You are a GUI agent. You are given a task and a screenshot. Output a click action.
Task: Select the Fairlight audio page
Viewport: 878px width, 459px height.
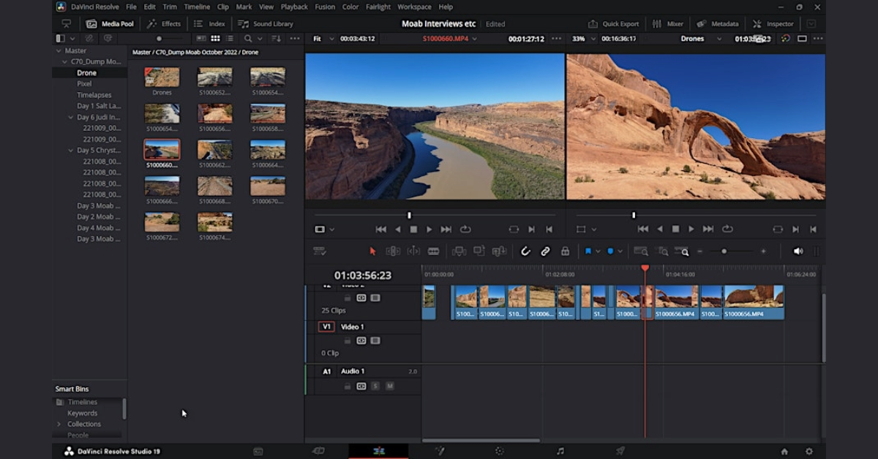pyautogui.click(x=560, y=451)
